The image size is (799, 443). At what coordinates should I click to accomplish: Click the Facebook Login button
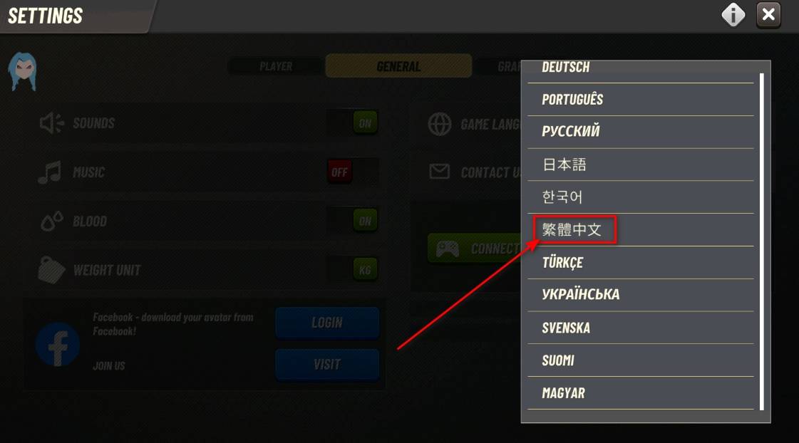[x=327, y=323]
